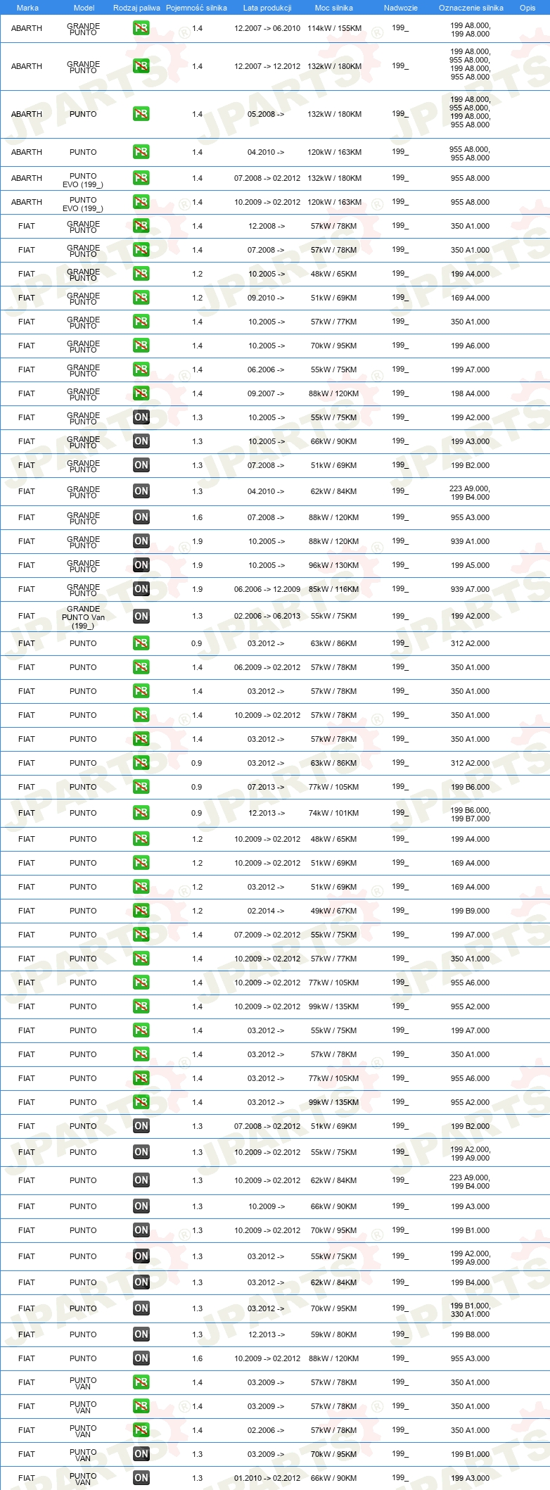Select the '02.2006 -> 06.2013' production years cell
The width and height of the screenshot is (550, 1490).
point(267,616)
